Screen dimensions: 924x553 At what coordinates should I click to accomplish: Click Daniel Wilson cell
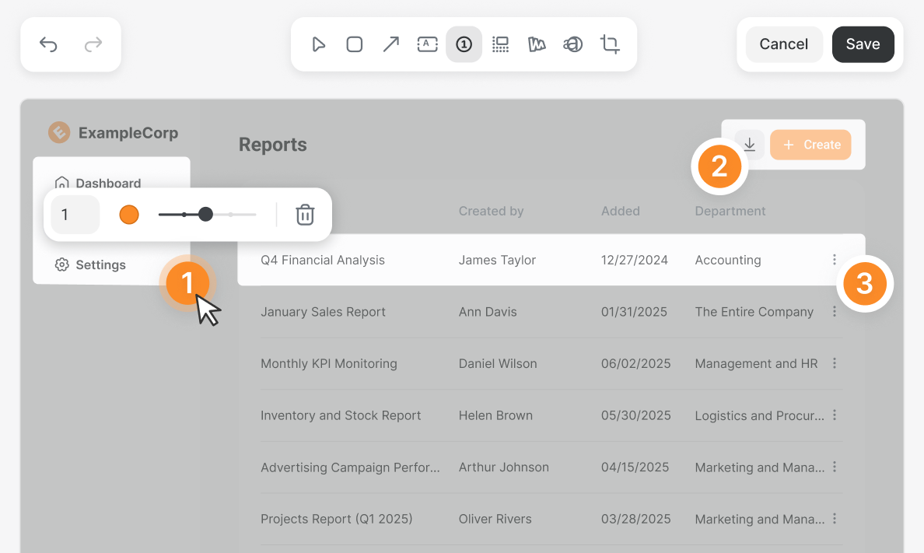(x=498, y=364)
